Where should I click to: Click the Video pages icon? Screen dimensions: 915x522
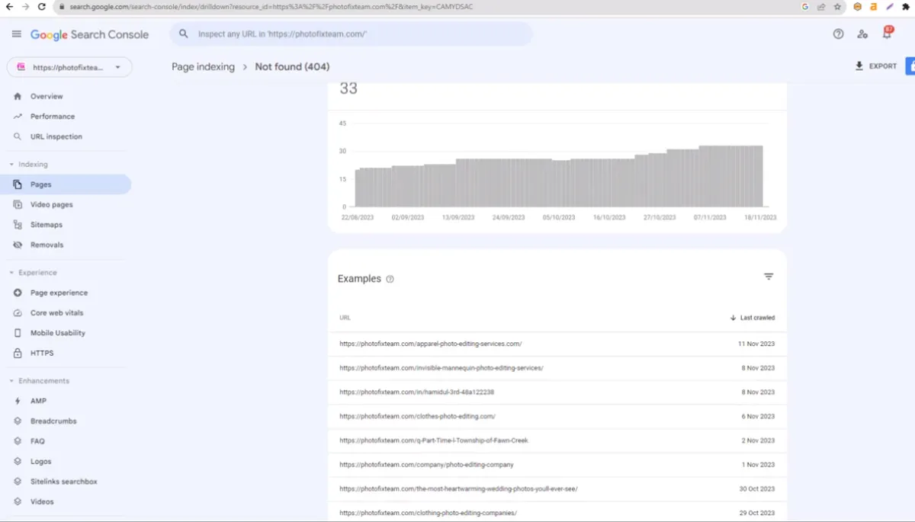(x=18, y=205)
